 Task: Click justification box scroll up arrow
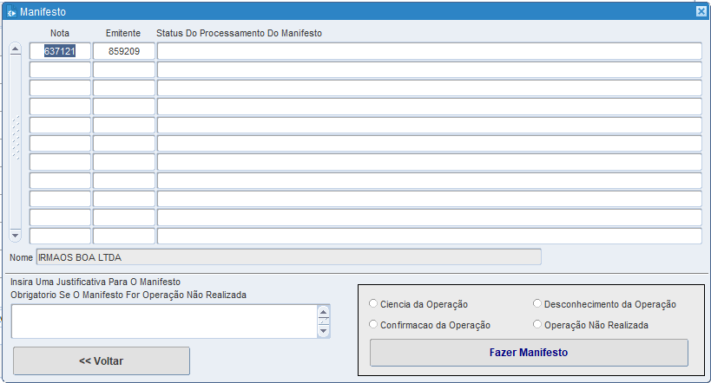click(324, 312)
